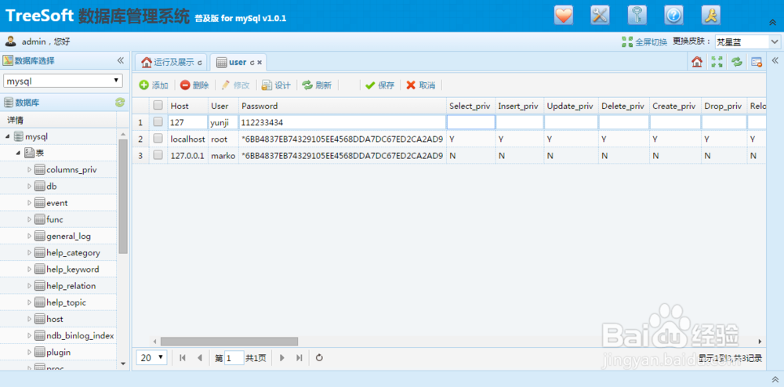
Task: Select ndb_binlog_index table in tree
Action: pos(80,335)
